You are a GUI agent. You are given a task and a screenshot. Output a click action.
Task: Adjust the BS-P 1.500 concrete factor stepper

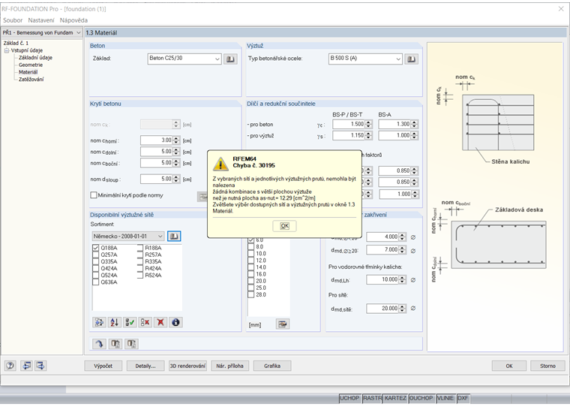[368, 124]
